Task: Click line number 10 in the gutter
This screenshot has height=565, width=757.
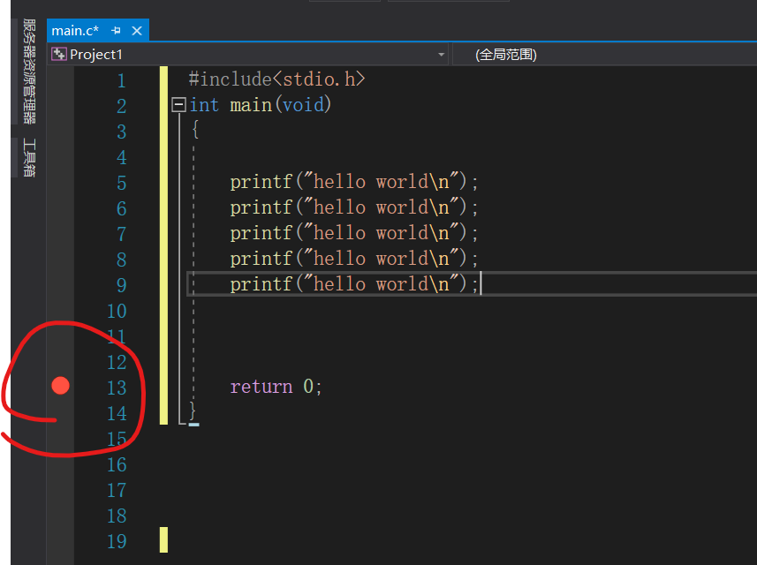Action: (x=117, y=311)
